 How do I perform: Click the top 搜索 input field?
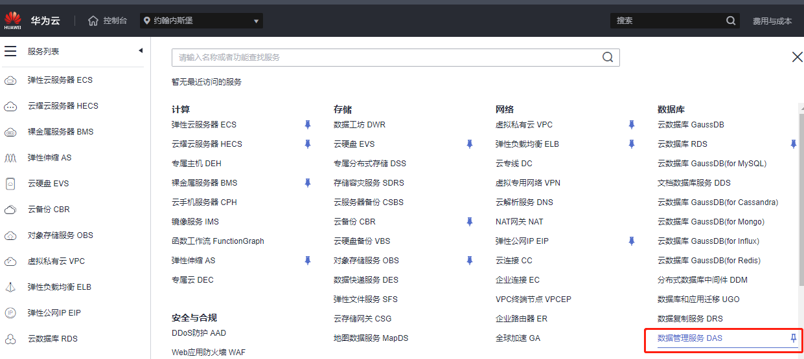667,21
